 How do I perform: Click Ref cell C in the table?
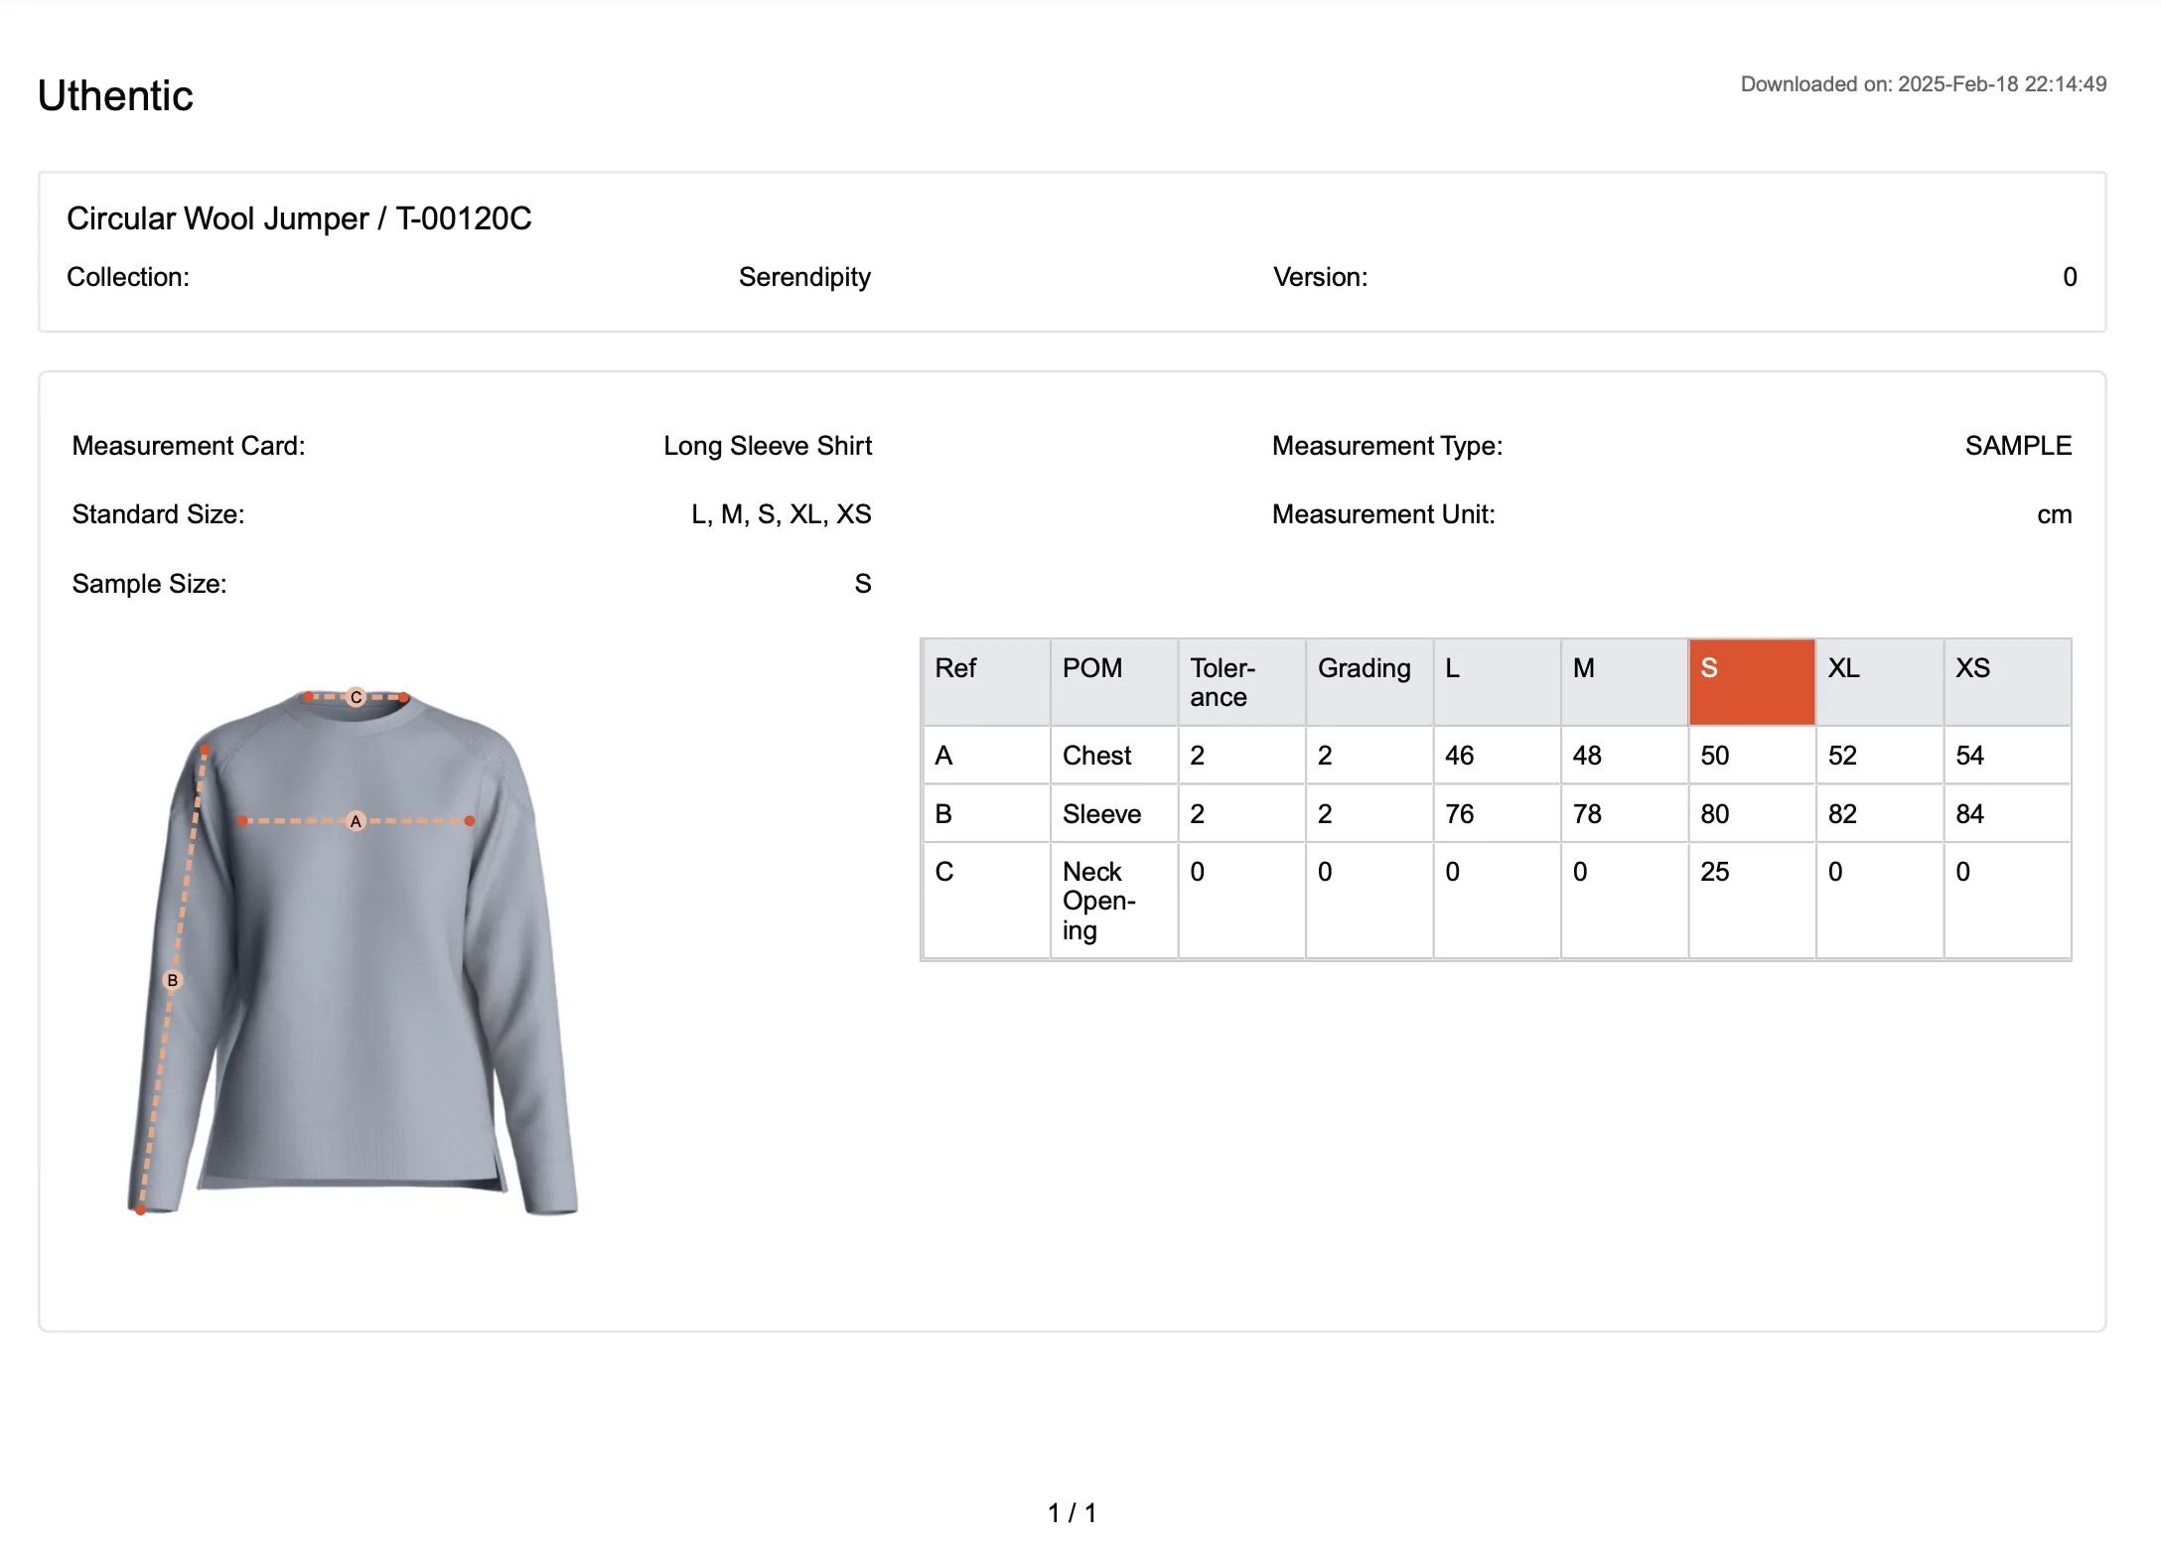coord(986,901)
